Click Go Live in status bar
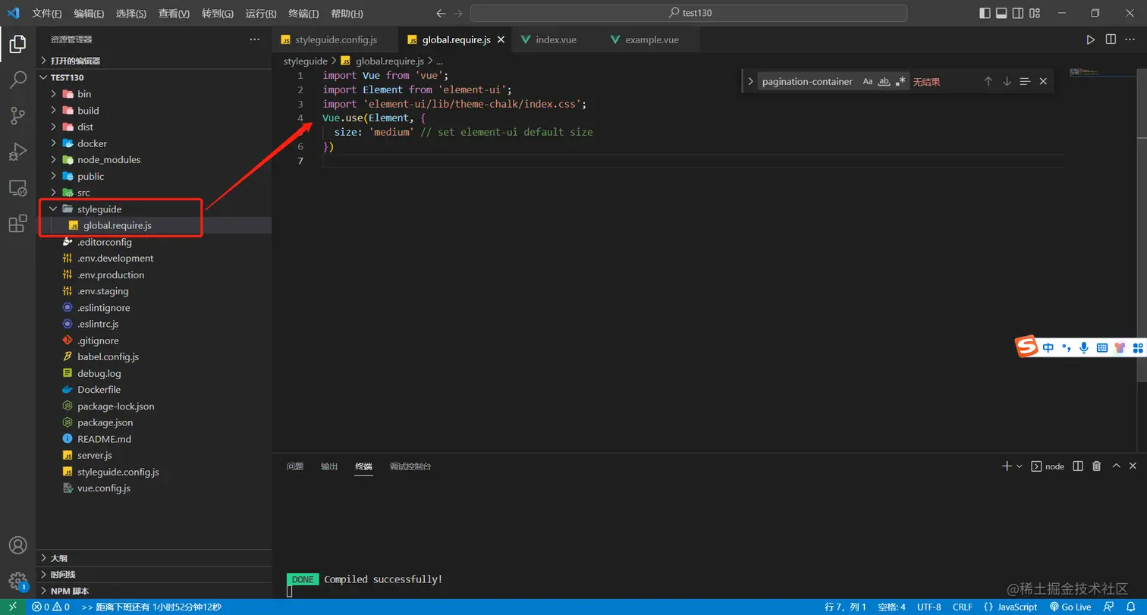Viewport: 1147px width, 615px height. tap(1070, 607)
